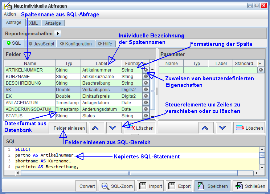This screenshot has height=194, width=270.
Task: Delete row with Parameter panel Löschen button
Action: click(x=249, y=128)
